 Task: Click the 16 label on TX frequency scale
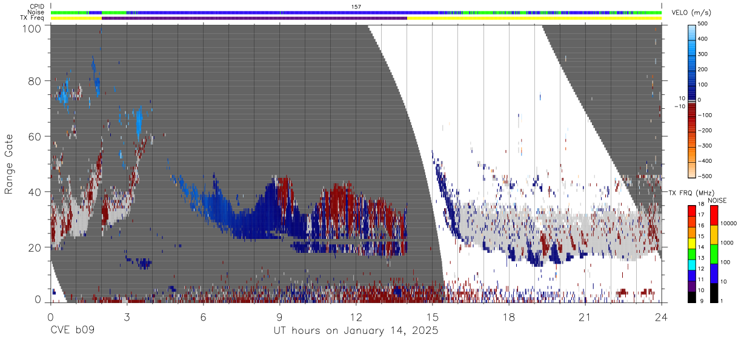[700, 226]
